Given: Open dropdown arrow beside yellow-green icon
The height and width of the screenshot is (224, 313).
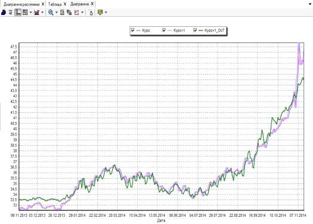Looking at the screenshot, I should pos(106,13).
